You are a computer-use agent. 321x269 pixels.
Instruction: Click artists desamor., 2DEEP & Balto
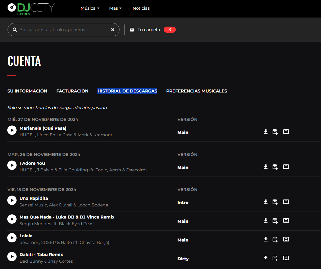pos(64,242)
